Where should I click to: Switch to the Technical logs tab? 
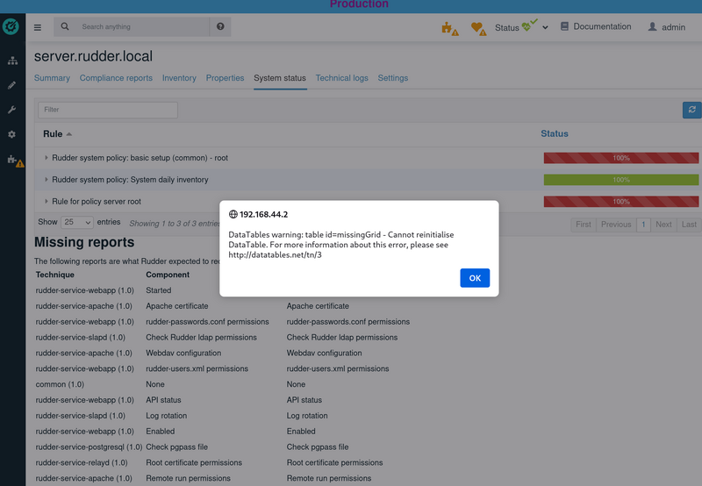point(341,78)
